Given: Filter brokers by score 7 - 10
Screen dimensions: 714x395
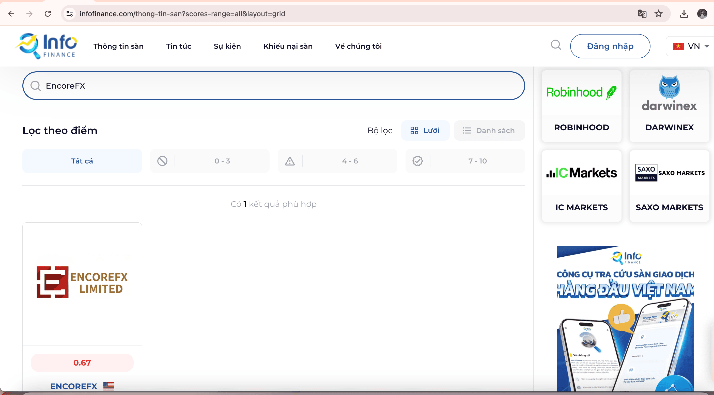Looking at the screenshot, I should (465, 161).
